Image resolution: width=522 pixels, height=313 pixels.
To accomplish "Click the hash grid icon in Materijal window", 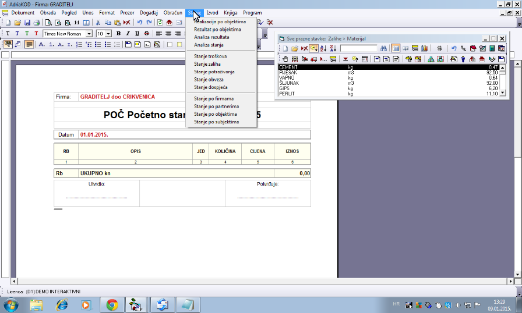I will (439, 48).
